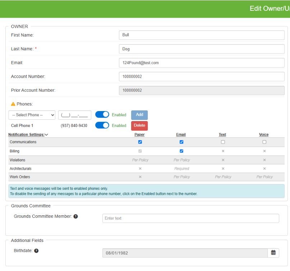
Task: Click the Grounds Committee Member help icon
Action: coord(75,216)
